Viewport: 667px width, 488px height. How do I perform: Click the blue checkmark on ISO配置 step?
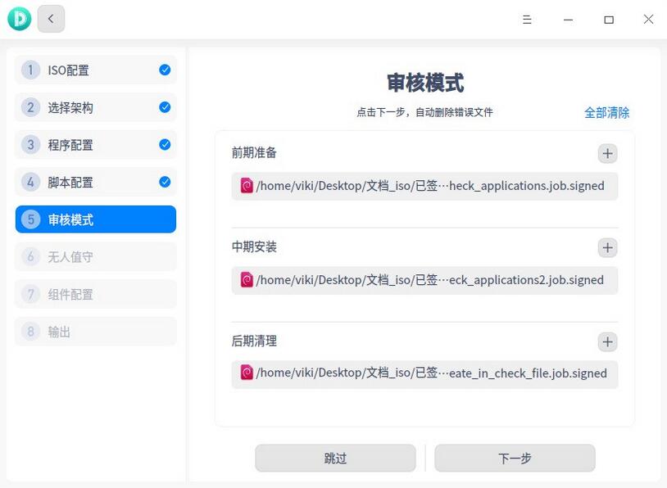coord(166,70)
